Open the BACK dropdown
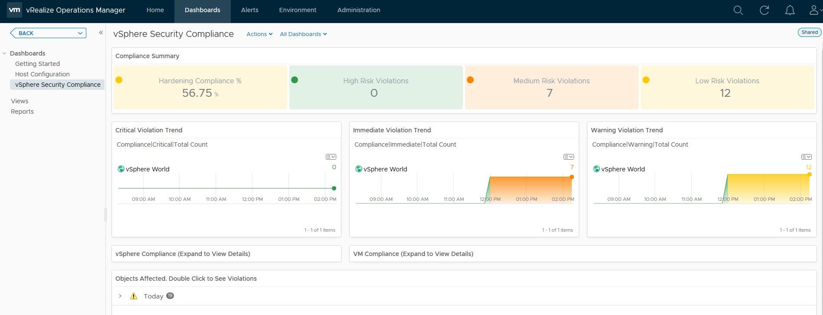This screenshot has height=315, width=823. pyautogui.click(x=48, y=33)
